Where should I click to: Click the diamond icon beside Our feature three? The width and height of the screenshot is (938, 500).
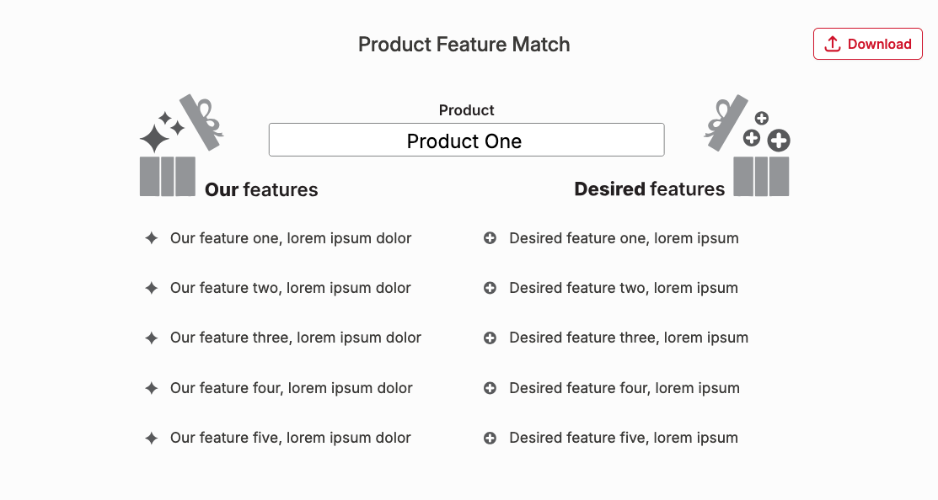[152, 338]
